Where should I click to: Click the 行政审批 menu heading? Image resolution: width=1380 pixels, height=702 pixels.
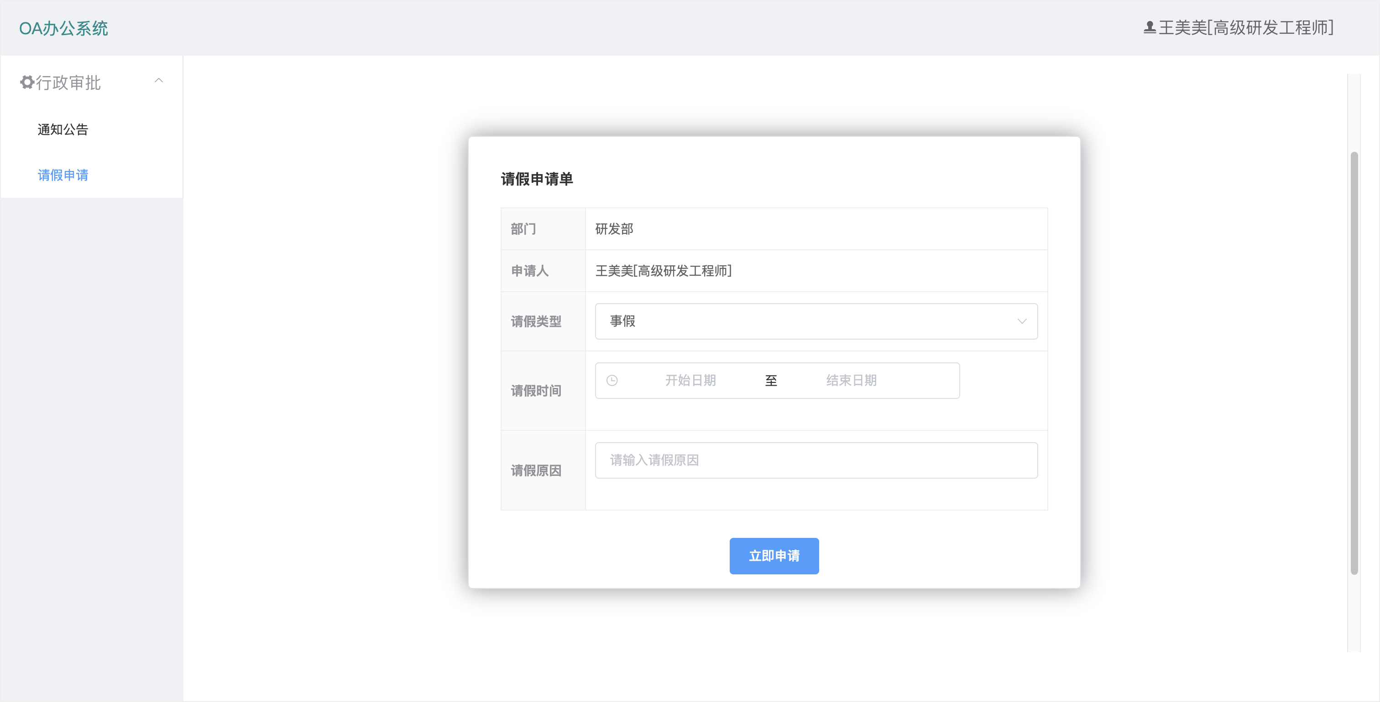click(92, 83)
